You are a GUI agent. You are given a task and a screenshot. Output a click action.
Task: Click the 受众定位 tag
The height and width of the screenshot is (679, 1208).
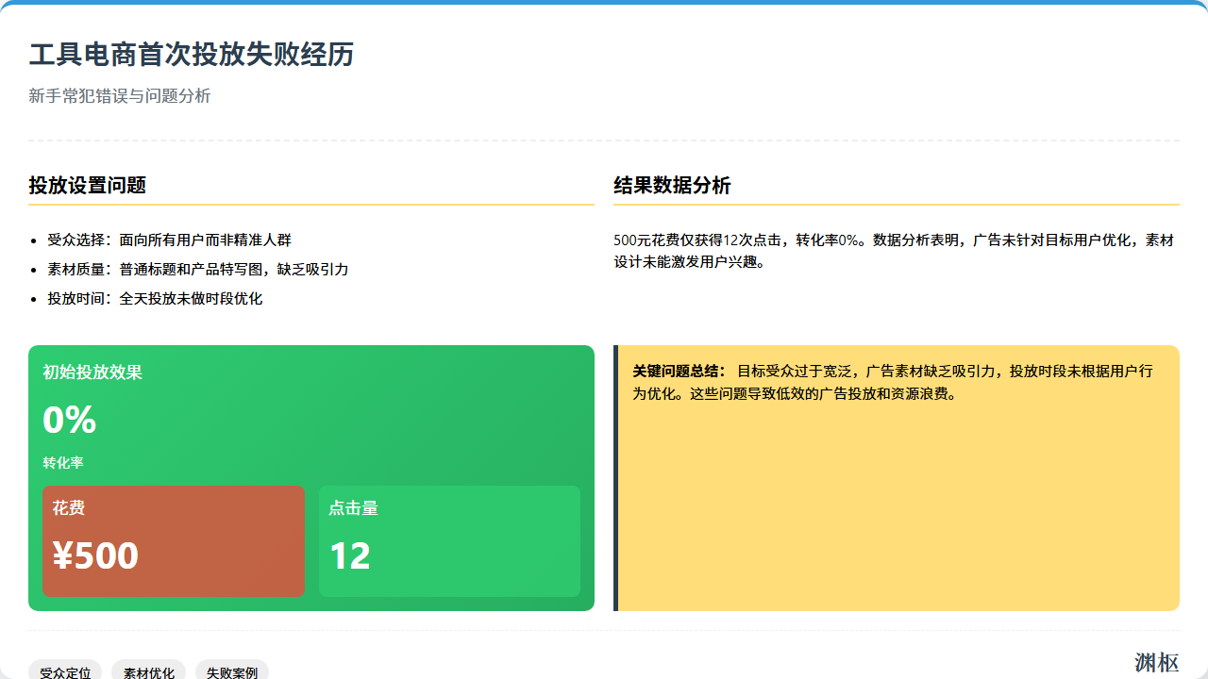tap(65, 672)
